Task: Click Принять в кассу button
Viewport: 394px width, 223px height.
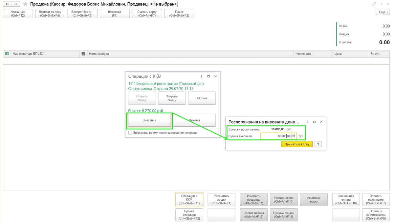Action: pos(297,144)
